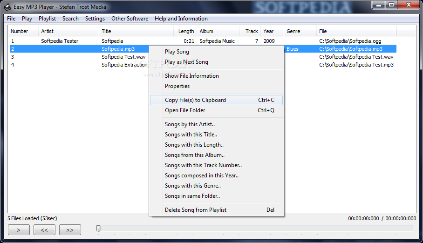Select Show File Information entry

pyautogui.click(x=216, y=76)
